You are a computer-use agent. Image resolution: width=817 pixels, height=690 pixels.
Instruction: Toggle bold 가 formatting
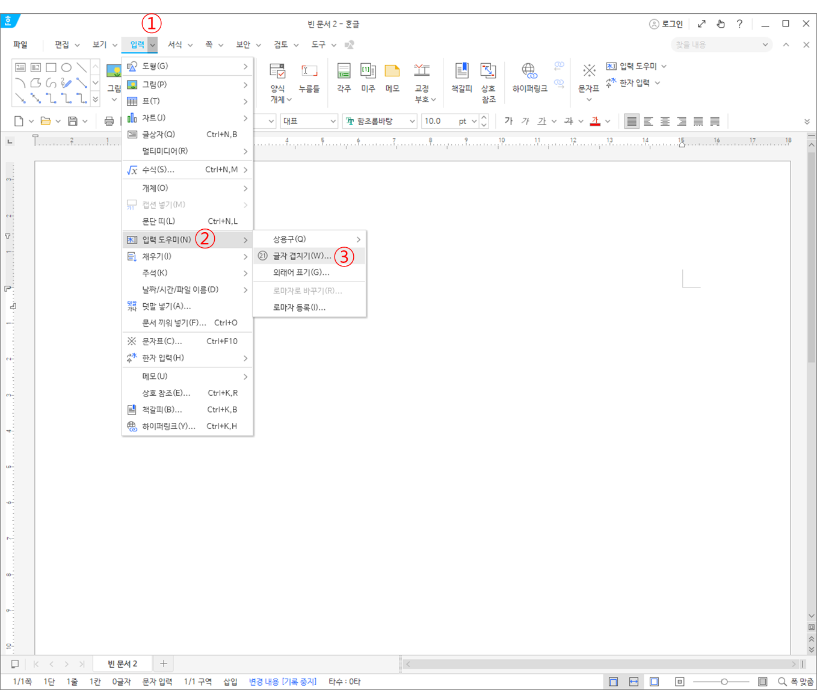[x=508, y=121]
